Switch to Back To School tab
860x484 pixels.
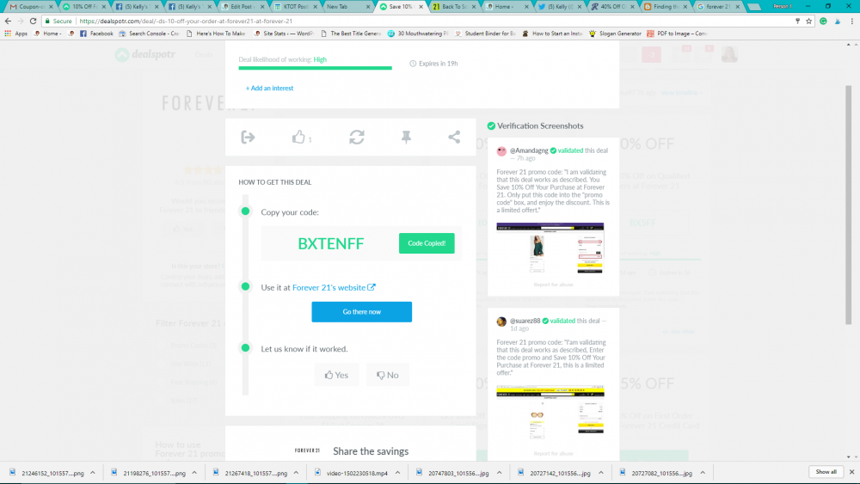(x=453, y=7)
